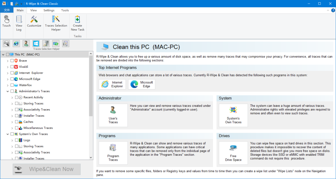This screenshot has height=179, width=336.
Task: Select the user traces helper icon
Action: pyautogui.click(x=26, y=44)
